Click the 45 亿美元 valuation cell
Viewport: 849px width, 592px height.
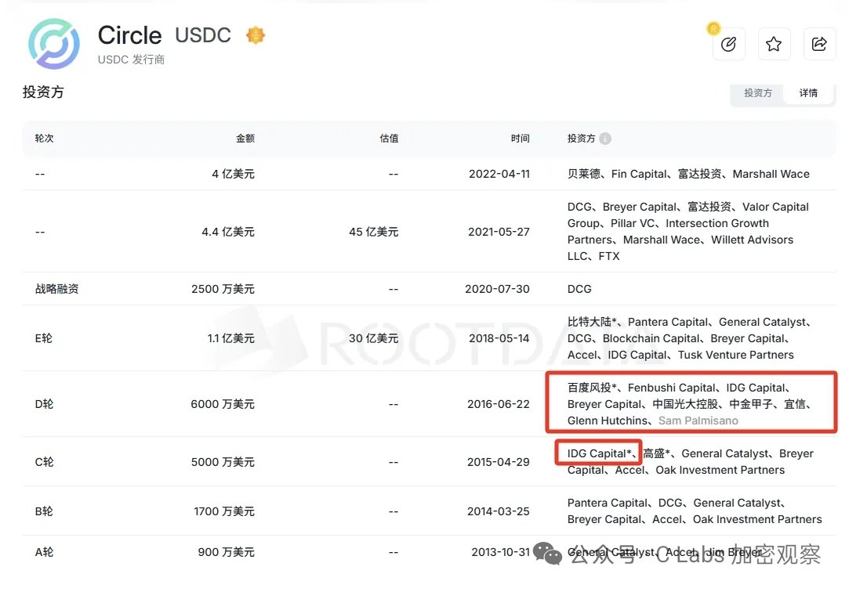(374, 232)
